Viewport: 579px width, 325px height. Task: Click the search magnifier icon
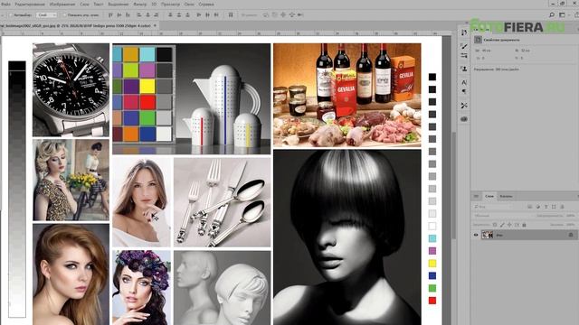(x=552, y=15)
